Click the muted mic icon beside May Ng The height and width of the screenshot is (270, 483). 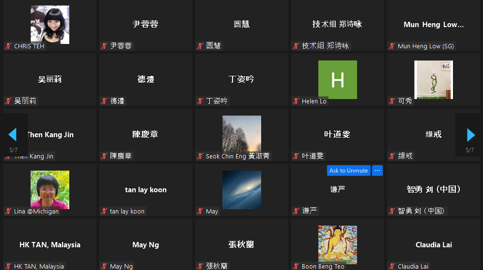click(104, 267)
